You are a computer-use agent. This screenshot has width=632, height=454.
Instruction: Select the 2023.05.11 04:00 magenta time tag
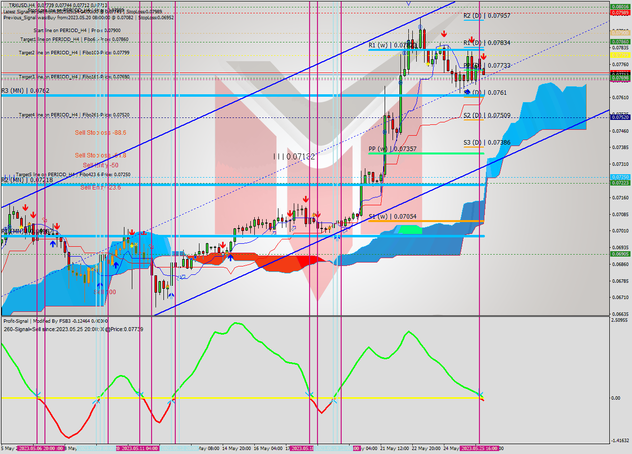pyautogui.click(x=140, y=449)
